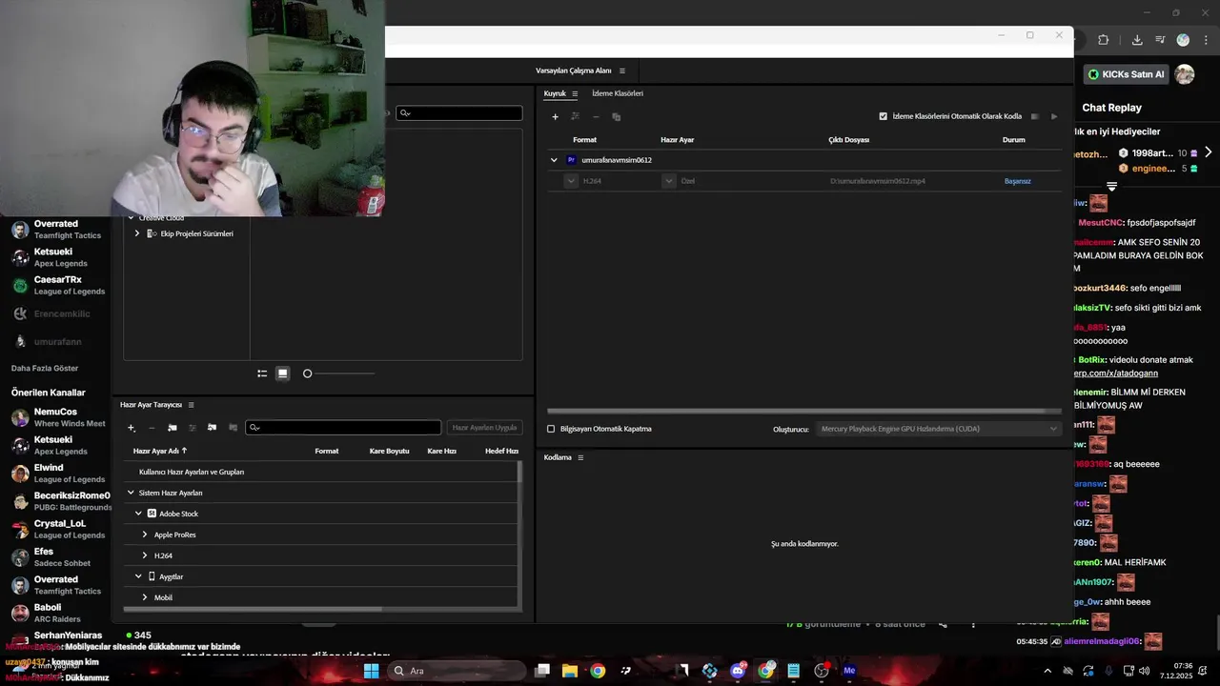Toggle İzleme Klasörlerini Otomatik Olarak Kodla checkbox

pyautogui.click(x=883, y=116)
